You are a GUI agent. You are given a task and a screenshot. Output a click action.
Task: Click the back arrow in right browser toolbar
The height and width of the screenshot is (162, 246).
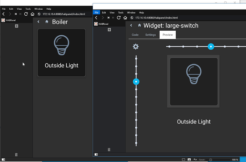click(x=96, y=17)
